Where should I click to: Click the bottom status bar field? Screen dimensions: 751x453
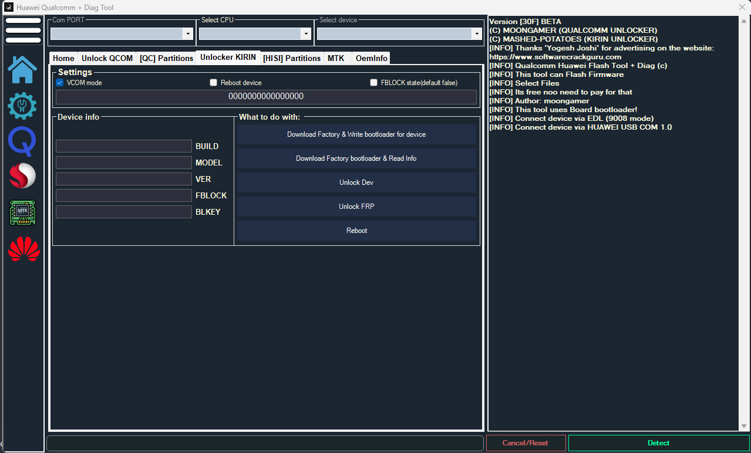pos(265,443)
